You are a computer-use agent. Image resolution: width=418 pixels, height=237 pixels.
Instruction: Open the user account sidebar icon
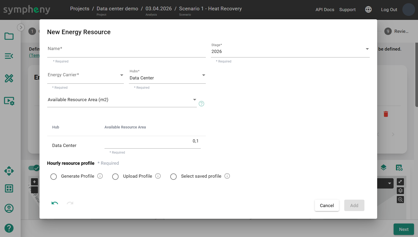[x=9, y=208]
